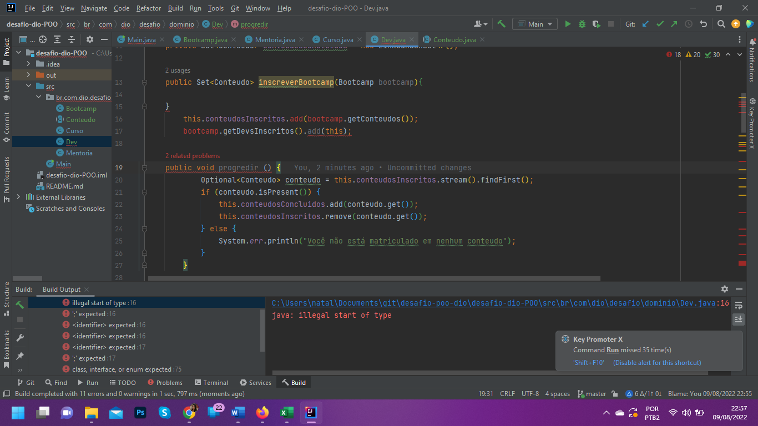Collapse all in Project panel
The image size is (758, 426).
tap(71, 39)
